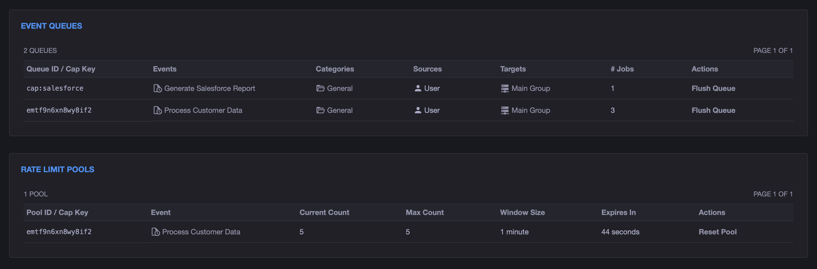This screenshot has width=817, height=269.
Task: Click the job count 1 for cap:salesforce
Action: click(612, 88)
